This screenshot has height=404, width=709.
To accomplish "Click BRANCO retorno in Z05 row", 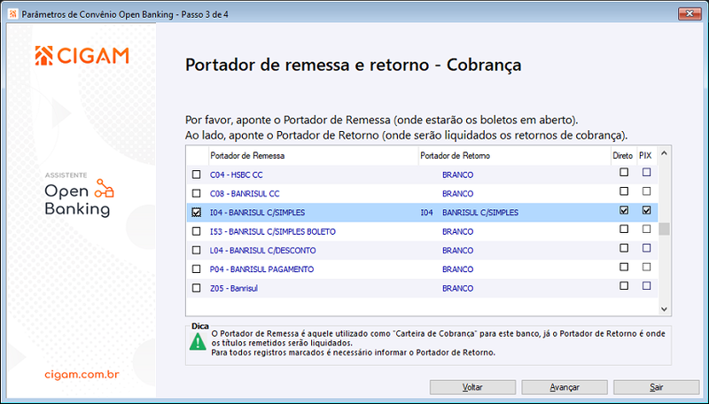I will (x=457, y=288).
